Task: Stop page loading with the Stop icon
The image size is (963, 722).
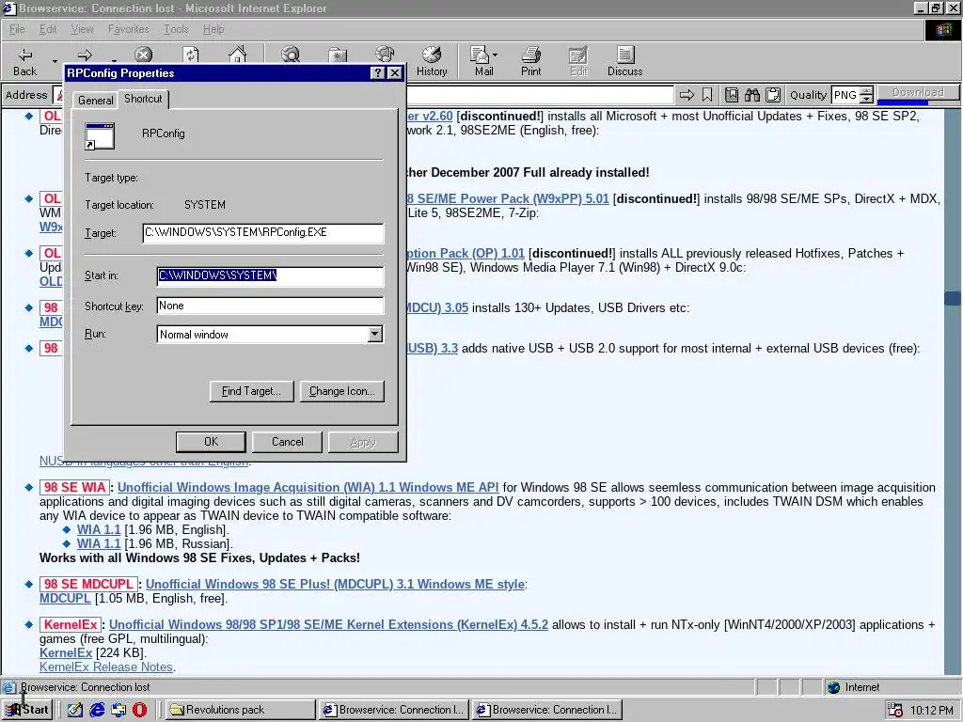Action: (143, 55)
